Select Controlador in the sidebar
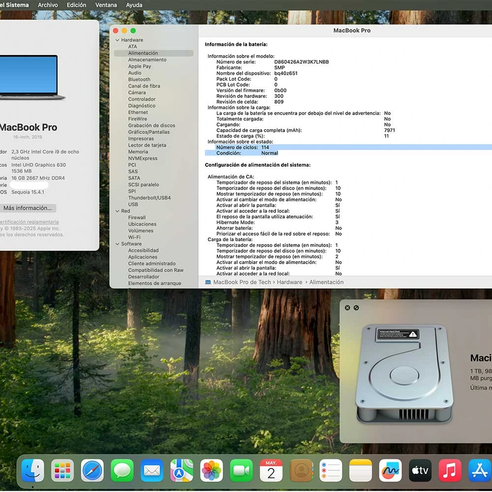This screenshot has height=492, width=492. point(142,99)
